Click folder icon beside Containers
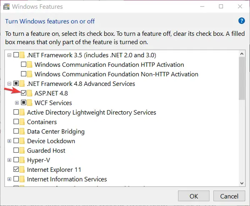 22,122
